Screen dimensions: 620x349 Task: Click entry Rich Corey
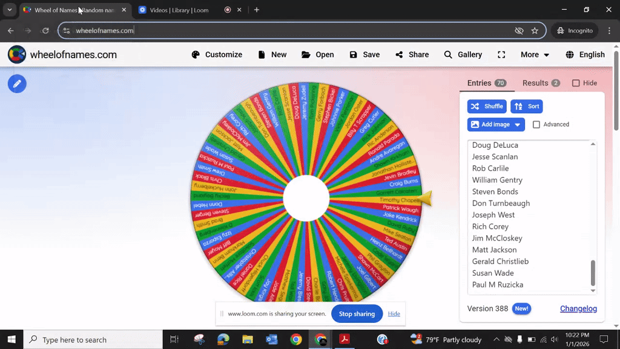490,227
